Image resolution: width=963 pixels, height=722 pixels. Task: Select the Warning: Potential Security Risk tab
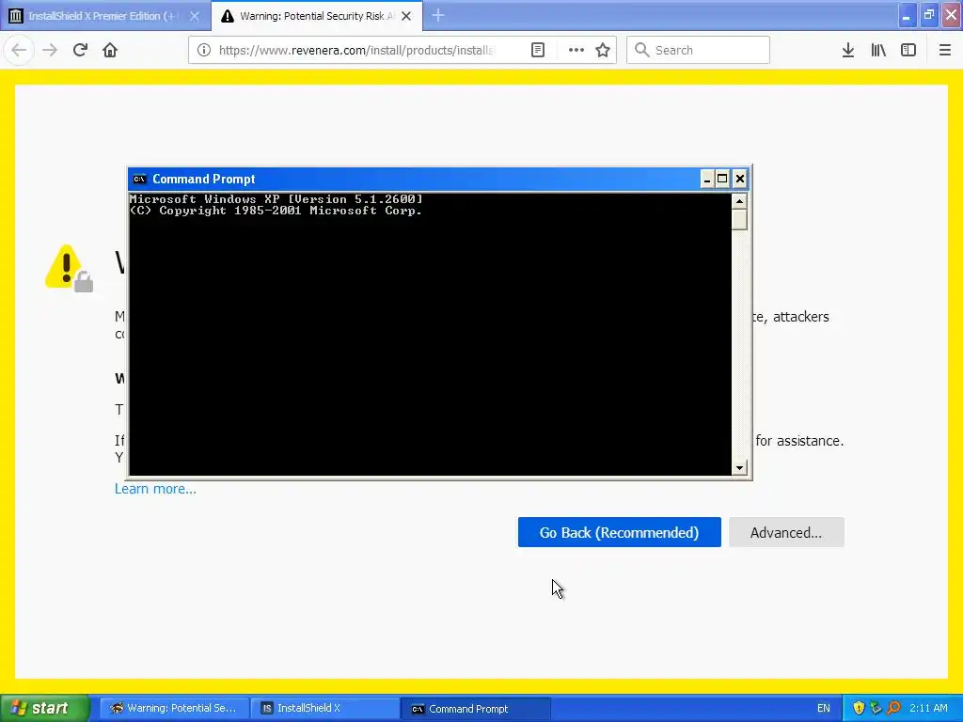click(316, 16)
